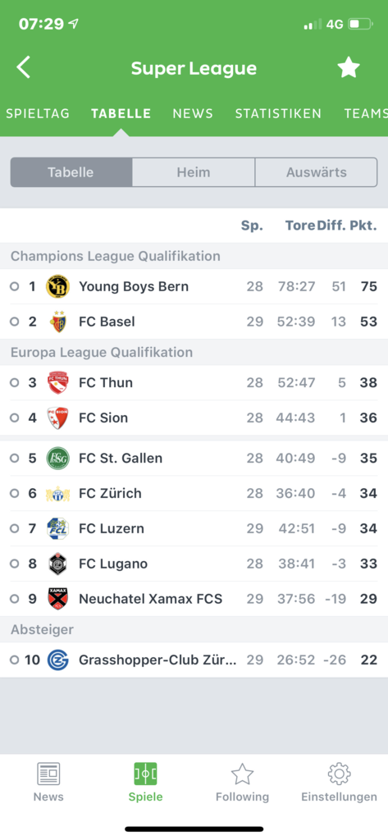The height and width of the screenshot is (840, 388).
Task: Switch to the Auswärts table view
Action: (x=316, y=172)
